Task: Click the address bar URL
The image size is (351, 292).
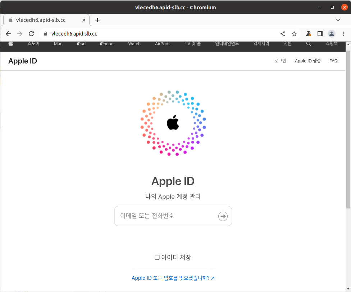Action: (74, 34)
